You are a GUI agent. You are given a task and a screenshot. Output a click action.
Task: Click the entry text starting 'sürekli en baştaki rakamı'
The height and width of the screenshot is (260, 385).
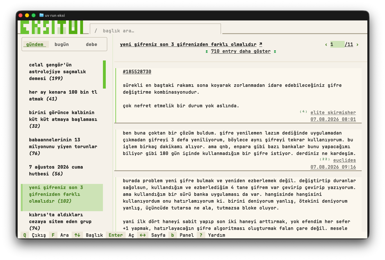click(x=232, y=89)
